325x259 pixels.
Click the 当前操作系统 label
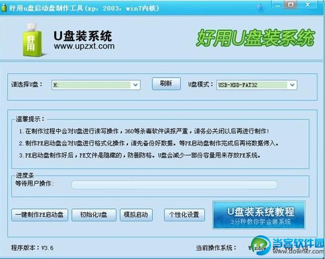[x=216, y=248]
